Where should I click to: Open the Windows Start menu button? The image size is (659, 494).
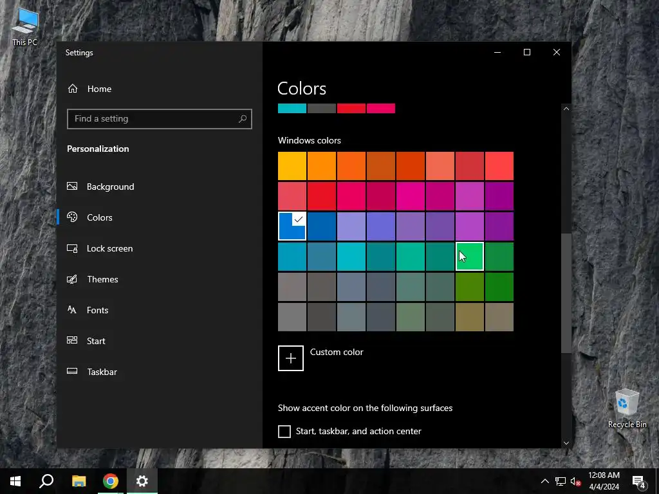click(x=15, y=481)
